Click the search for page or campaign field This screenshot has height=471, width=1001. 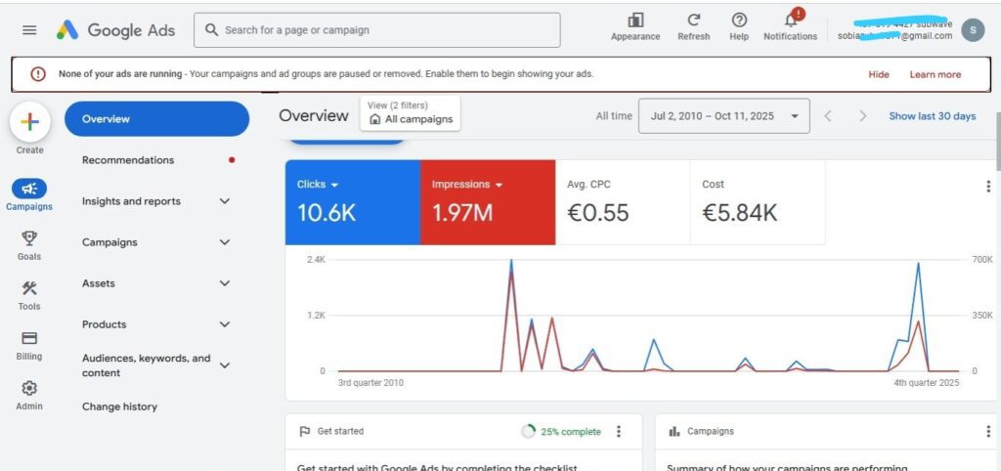click(x=376, y=30)
